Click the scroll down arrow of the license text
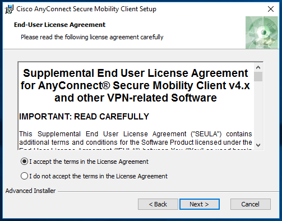Screen dimensions: 282x221 click(x=258, y=145)
